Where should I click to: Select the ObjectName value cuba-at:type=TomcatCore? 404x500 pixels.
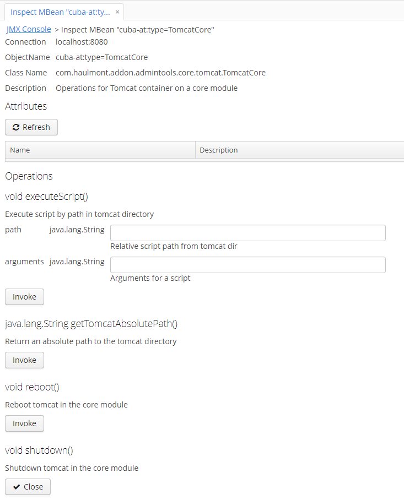point(102,57)
